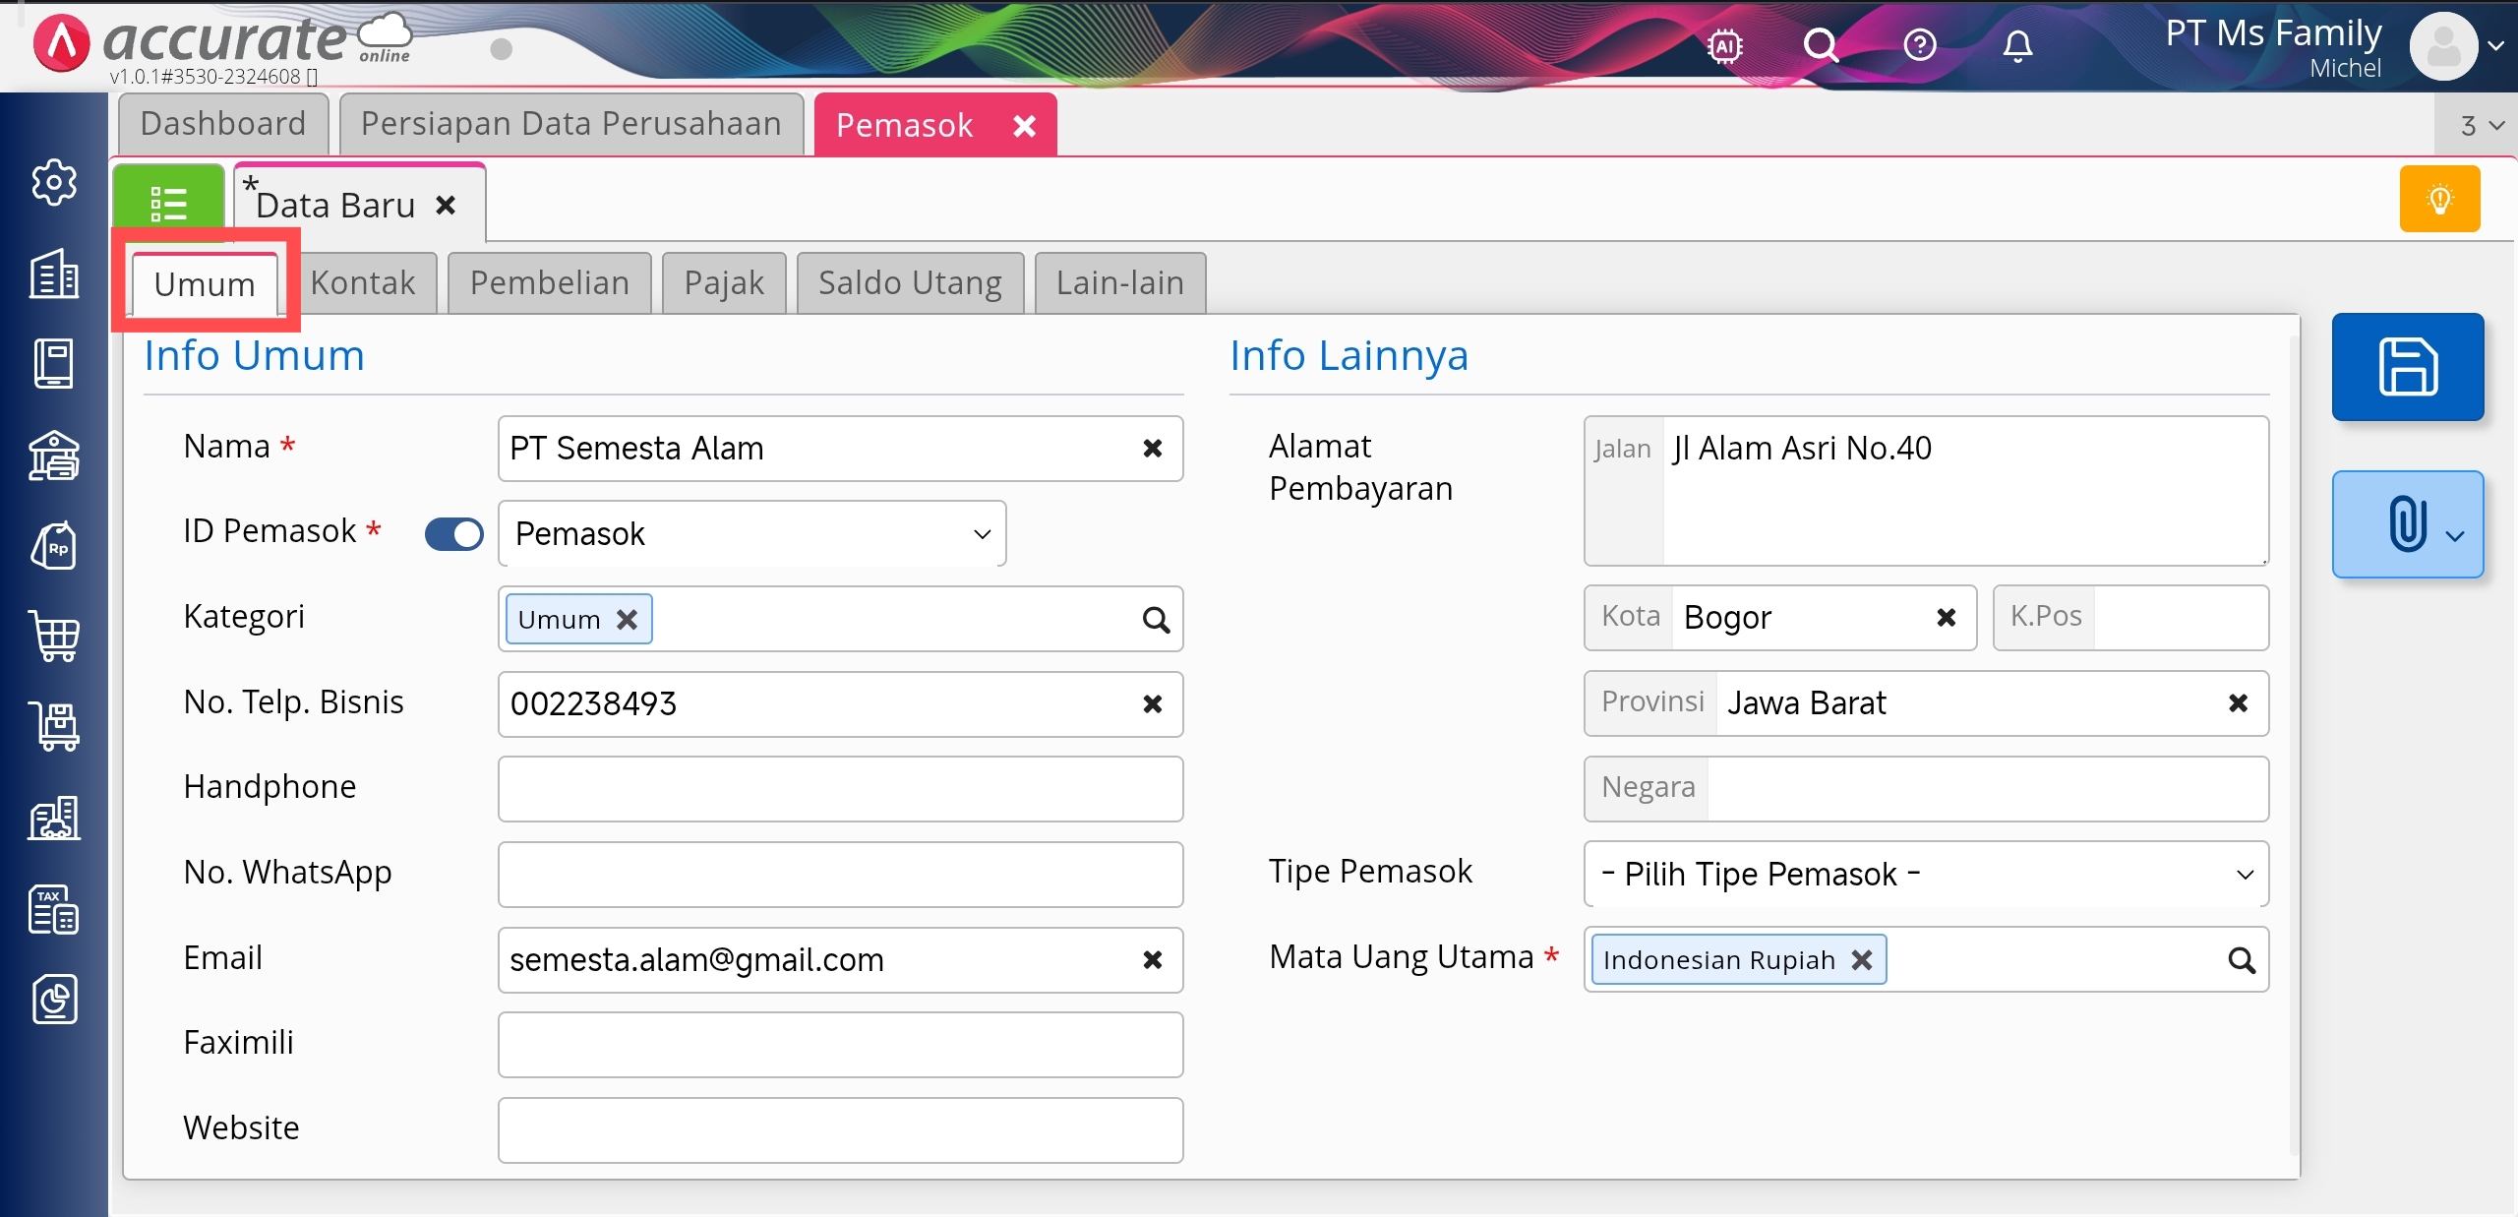The image size is (2518, 1217).
Task: Toggle the ID Pemasok auto-number switch
Action: click(x=453, y=534)
